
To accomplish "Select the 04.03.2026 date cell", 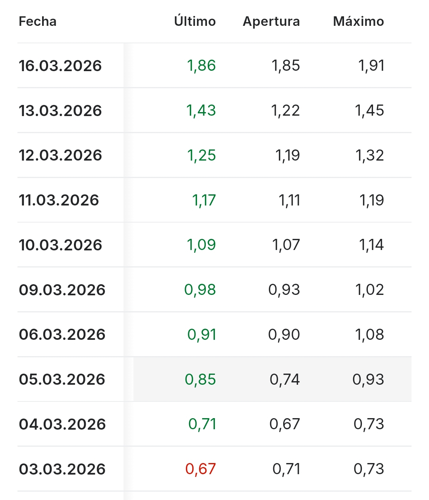I will pyautogui.click(x=62, y=424).
